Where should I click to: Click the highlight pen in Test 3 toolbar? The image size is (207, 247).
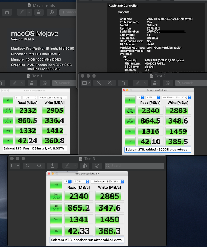point(67,165)
